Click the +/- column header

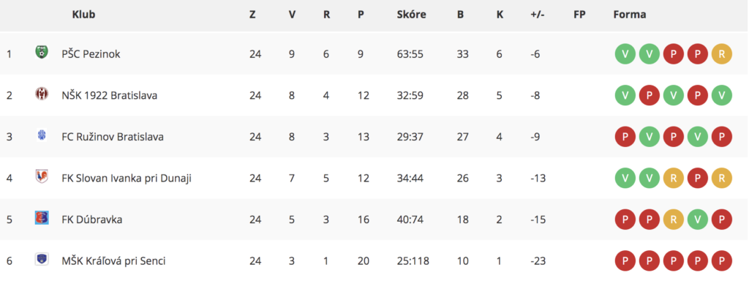[537, 15]
